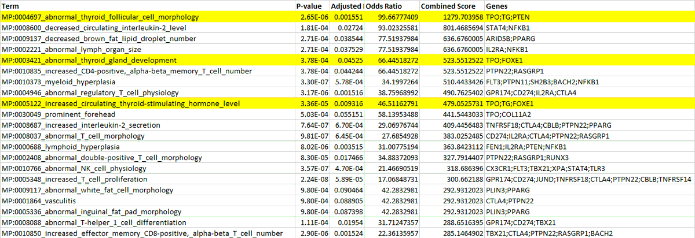The height and width of the screenshot is (238, 695).
Task: Select adjusted value cell 0.001551
Action: click(346, 17)
